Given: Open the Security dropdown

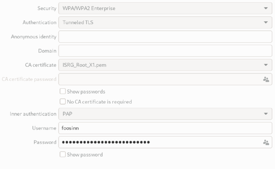Looking at the screenshot, I should click(x=165, y=8).
